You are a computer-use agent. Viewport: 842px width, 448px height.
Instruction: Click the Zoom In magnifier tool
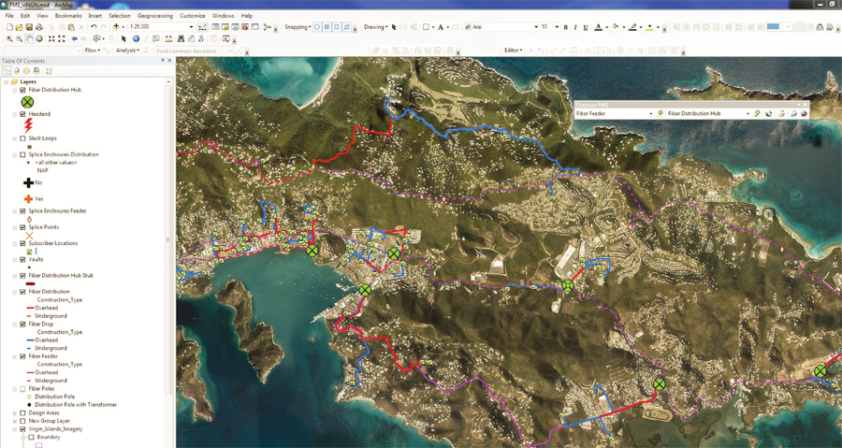[x=9, y=39]
